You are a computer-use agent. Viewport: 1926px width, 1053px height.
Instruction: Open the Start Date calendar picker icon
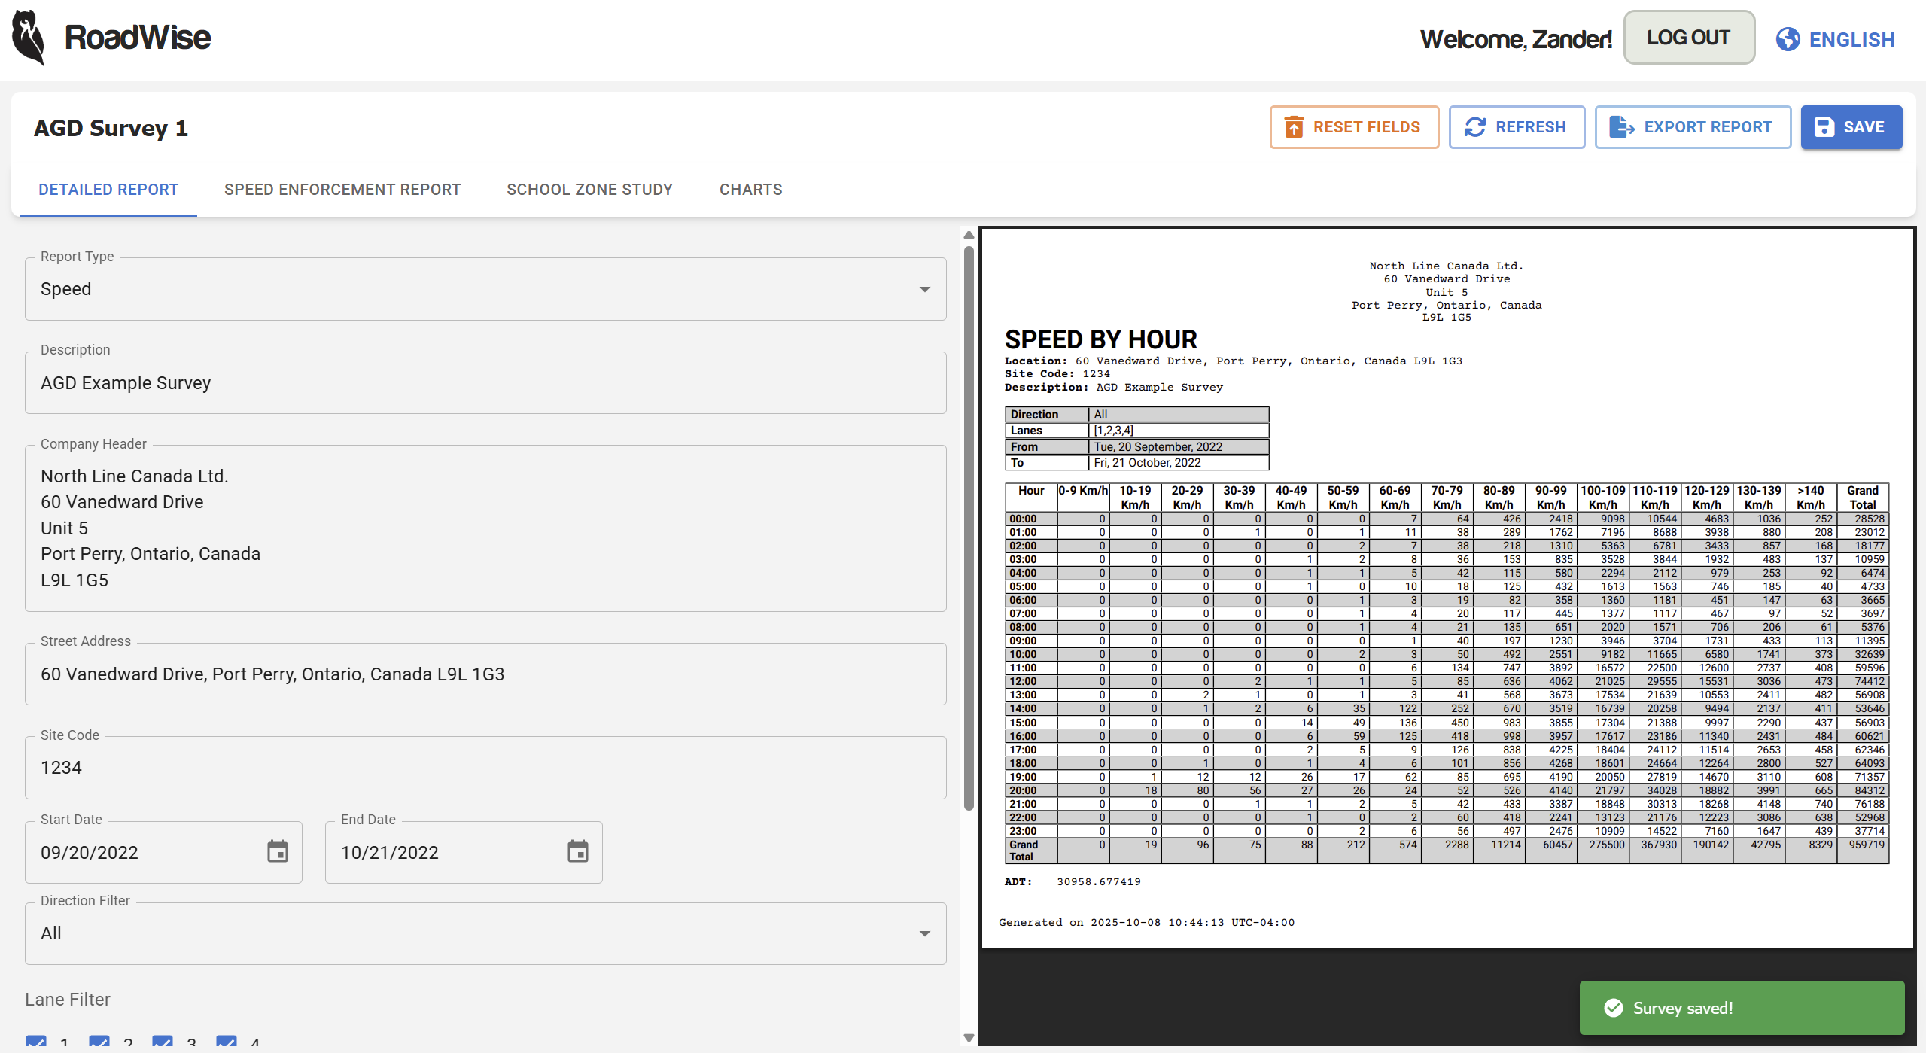coord(278,851)
